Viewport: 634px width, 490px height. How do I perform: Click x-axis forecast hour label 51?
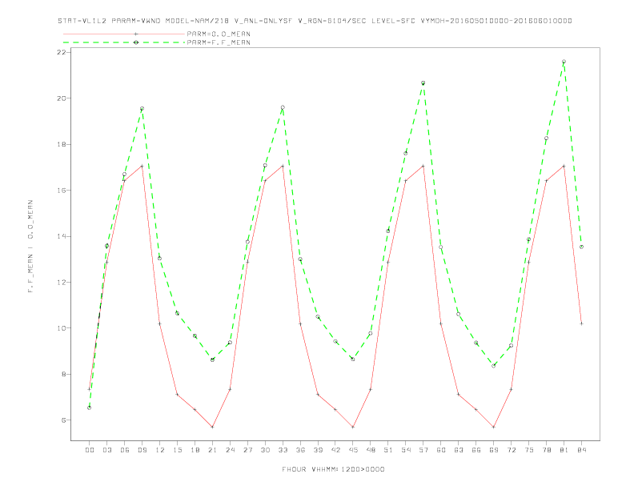pyautogui.click(x=388, y=450)
